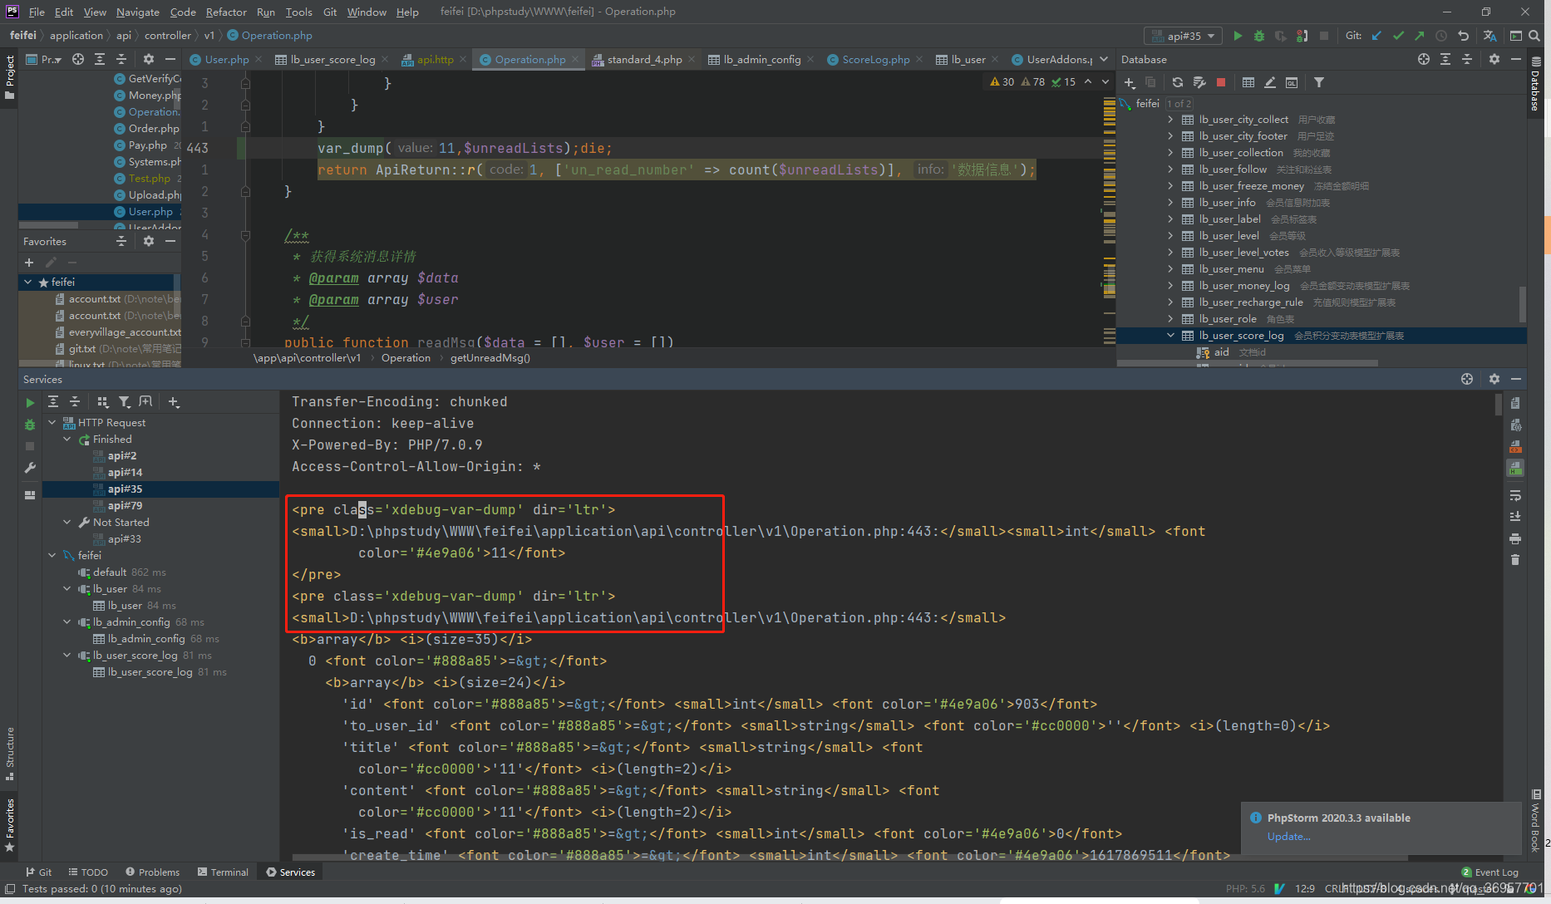Open the Terminal tool window tab
The width and height of the screenshot is (1551, 904).
[x=223, y=872]
